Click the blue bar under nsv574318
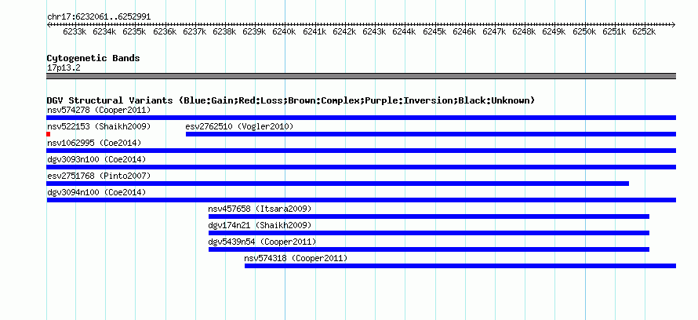The image size is (698, 320). pos(460,266)
